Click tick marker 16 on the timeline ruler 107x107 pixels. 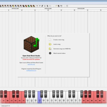(35, 10)
